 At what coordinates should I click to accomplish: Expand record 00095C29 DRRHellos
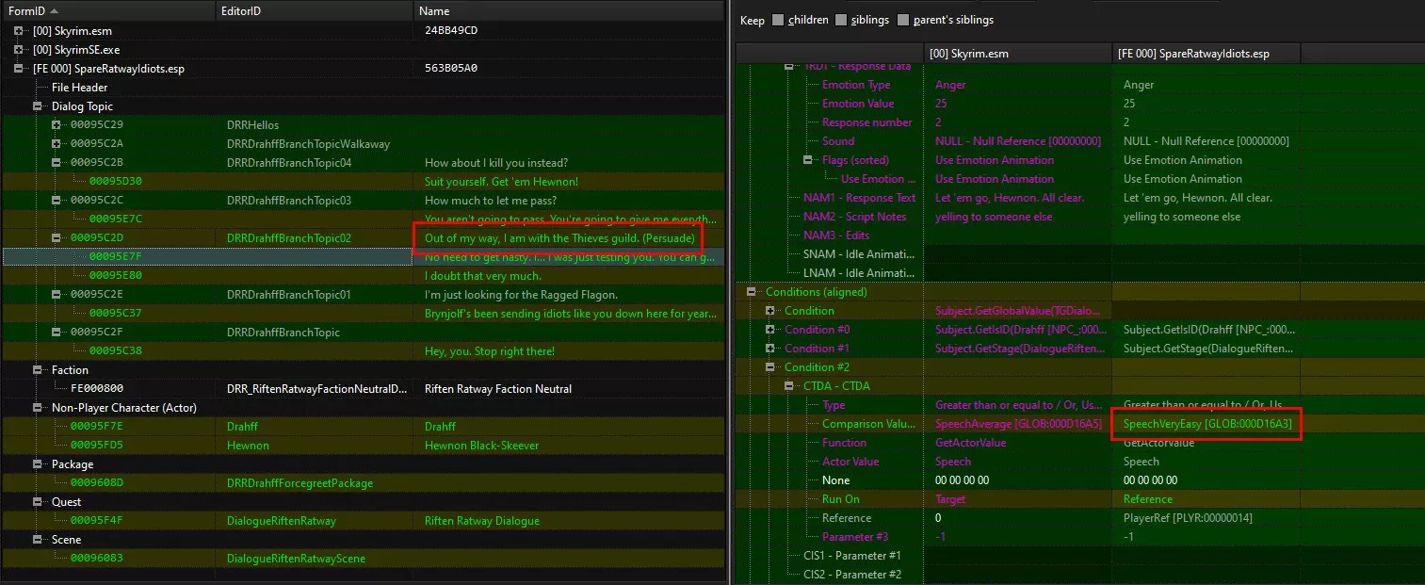[57, 125]
